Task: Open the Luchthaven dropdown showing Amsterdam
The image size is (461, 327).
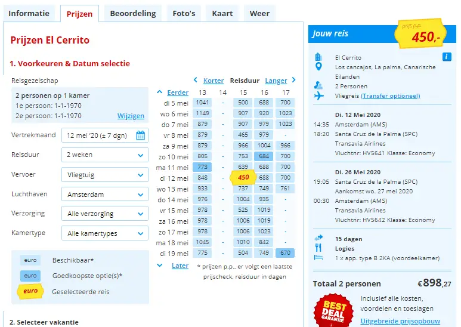Action: pyautogui.click(x=105, y=195)
